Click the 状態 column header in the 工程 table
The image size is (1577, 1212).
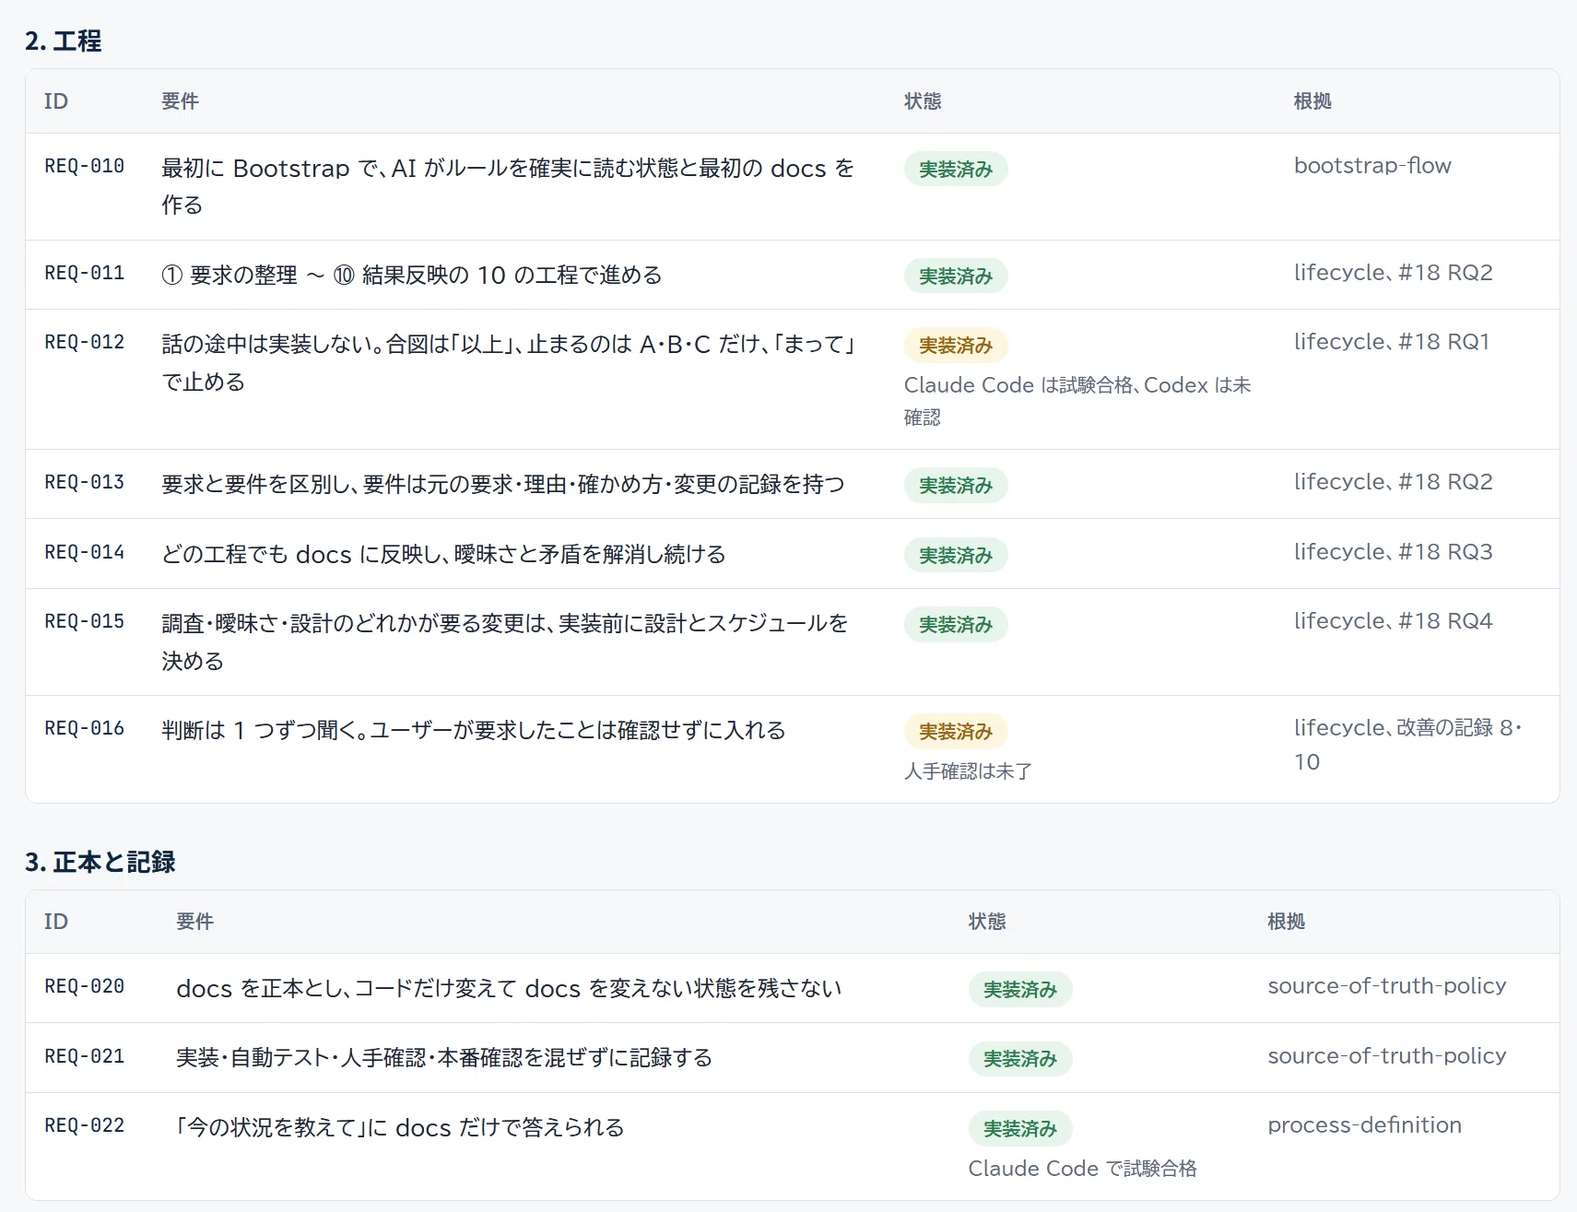click(923, 101)
